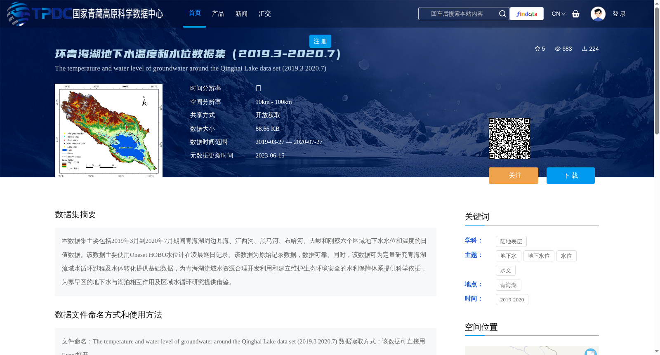The image size is (660, 355).
Task: Open the 汇交 menu
Action: click(x=265, y=14)
